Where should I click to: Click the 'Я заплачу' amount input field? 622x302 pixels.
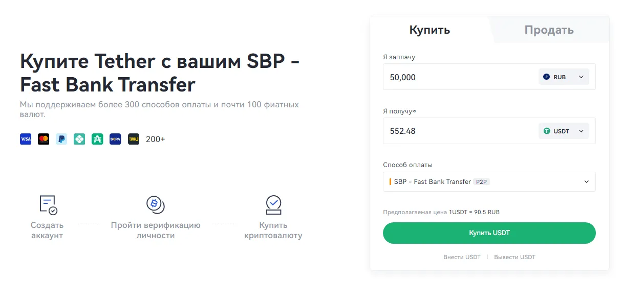pyautogui.click(x=451, y=77)
